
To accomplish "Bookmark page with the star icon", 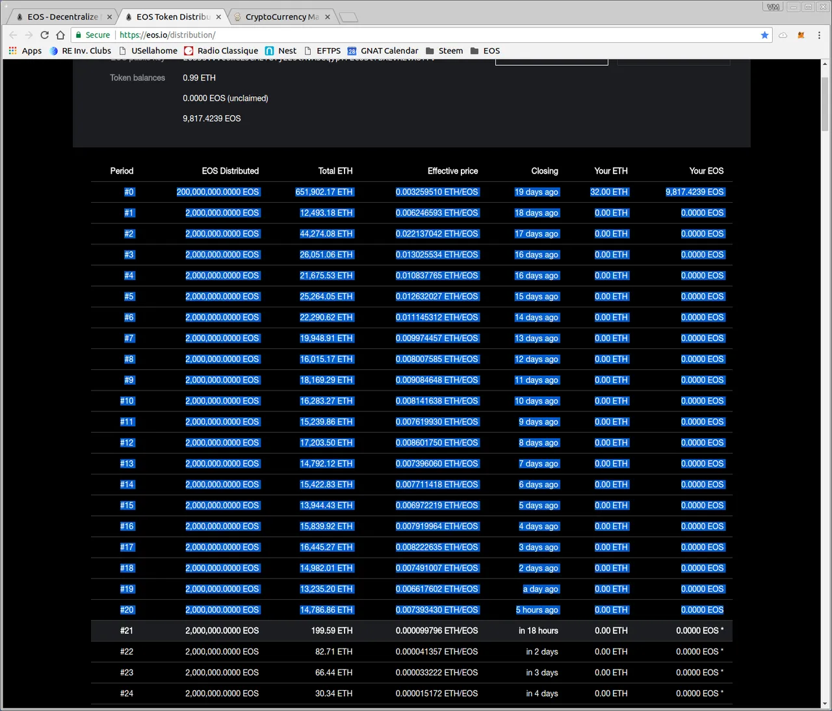I will click(x=764, y=35).
